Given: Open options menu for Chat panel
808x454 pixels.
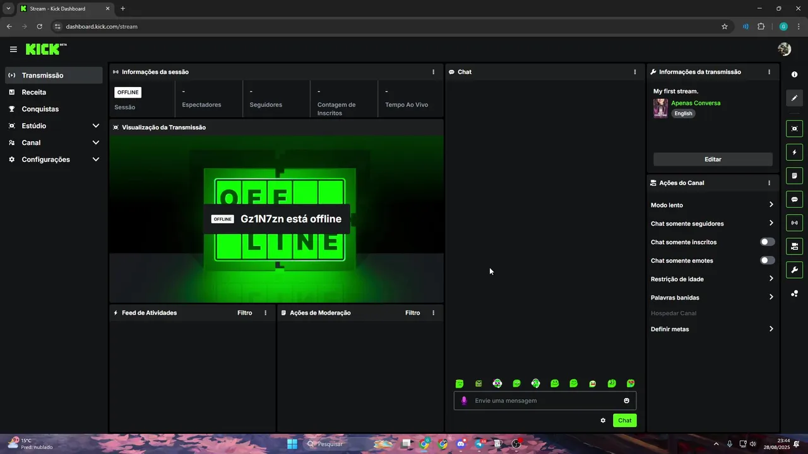Looking at the screenshot, I should coord(634,72).
